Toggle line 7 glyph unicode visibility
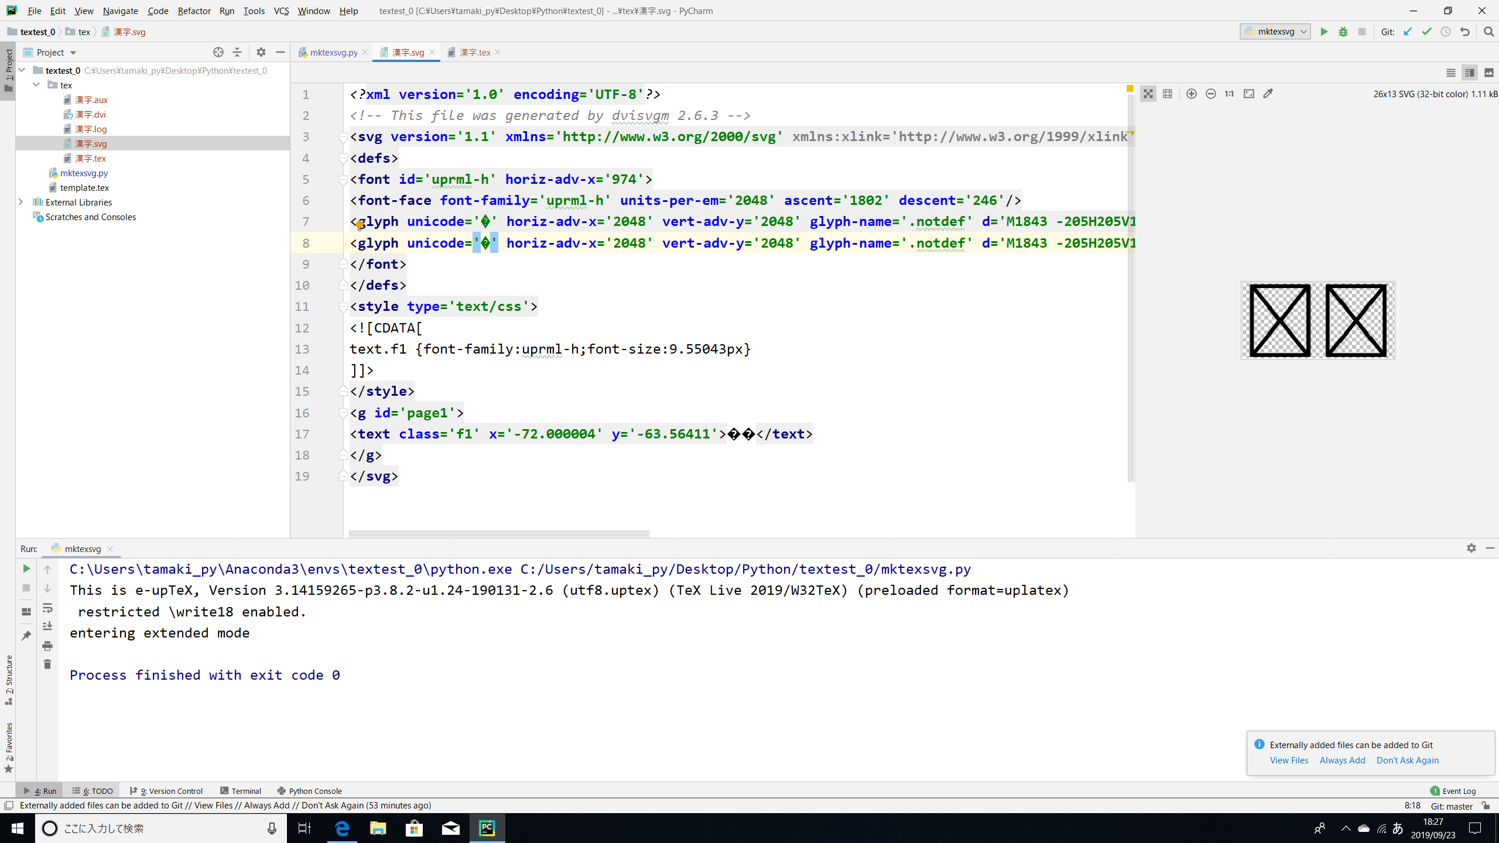The width and height of the screenshot is (1499, 843). pyautogui.click(x=484, y=220)
